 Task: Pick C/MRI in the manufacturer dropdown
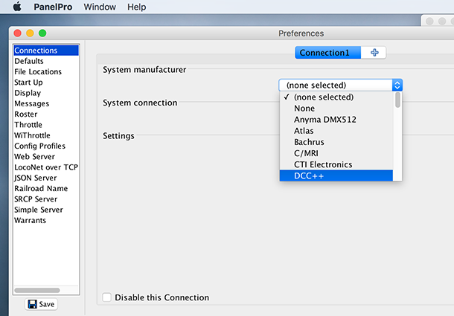point(336,153)
